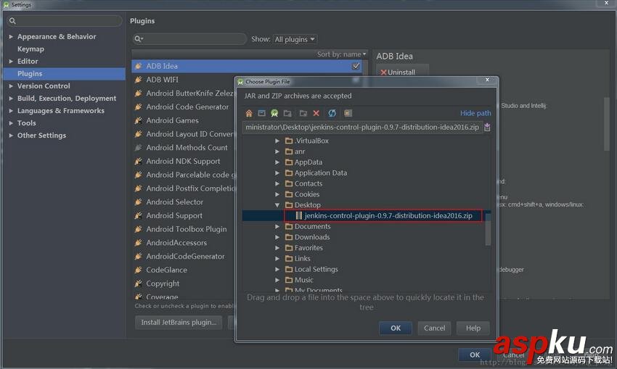Click the file path input field
The height and width of the screenshot is (369, 617).
(362, 128)
